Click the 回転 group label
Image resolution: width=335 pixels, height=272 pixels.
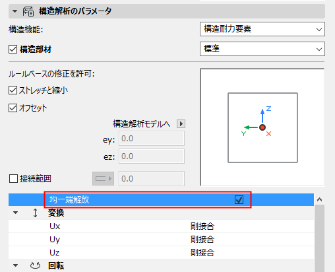56,265
